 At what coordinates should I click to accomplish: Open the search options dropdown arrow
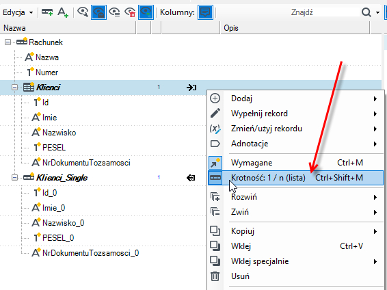pyautogui.click(x=377, y=12)
